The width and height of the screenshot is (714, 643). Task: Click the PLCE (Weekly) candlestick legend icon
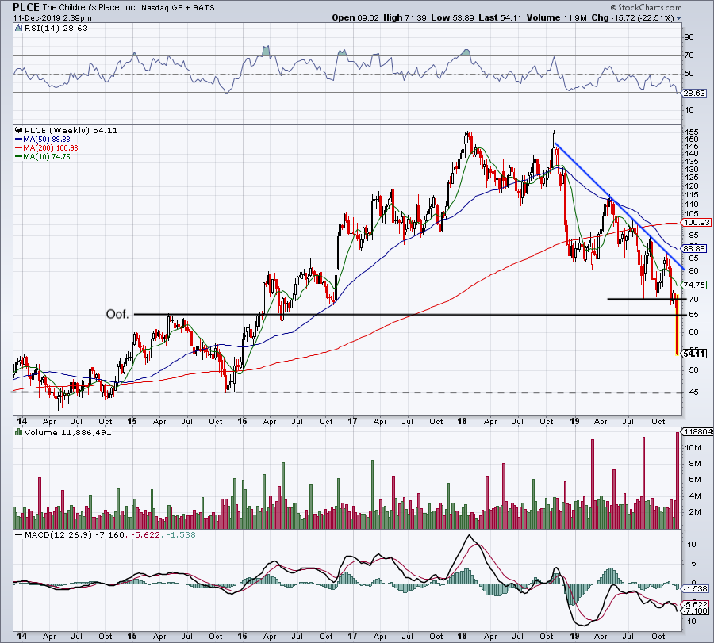coord(19,131)
